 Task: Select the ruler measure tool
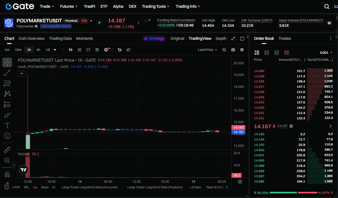coord(7,150)
